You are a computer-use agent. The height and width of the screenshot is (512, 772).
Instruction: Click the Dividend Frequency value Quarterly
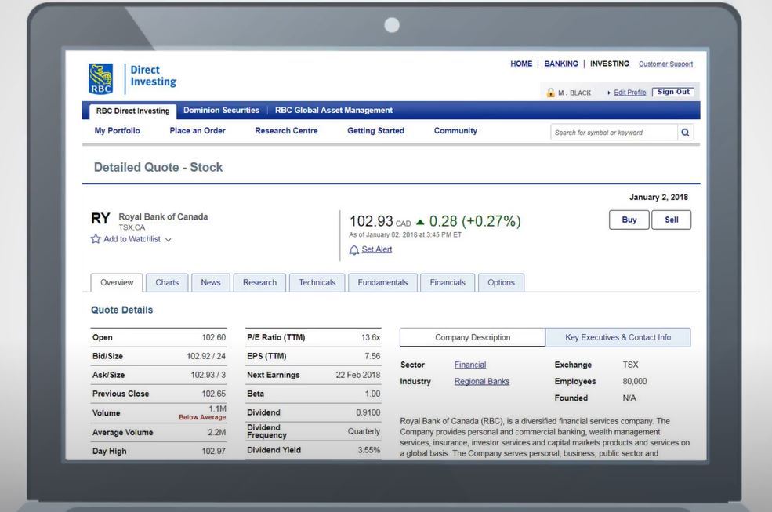tap(364, 432)
